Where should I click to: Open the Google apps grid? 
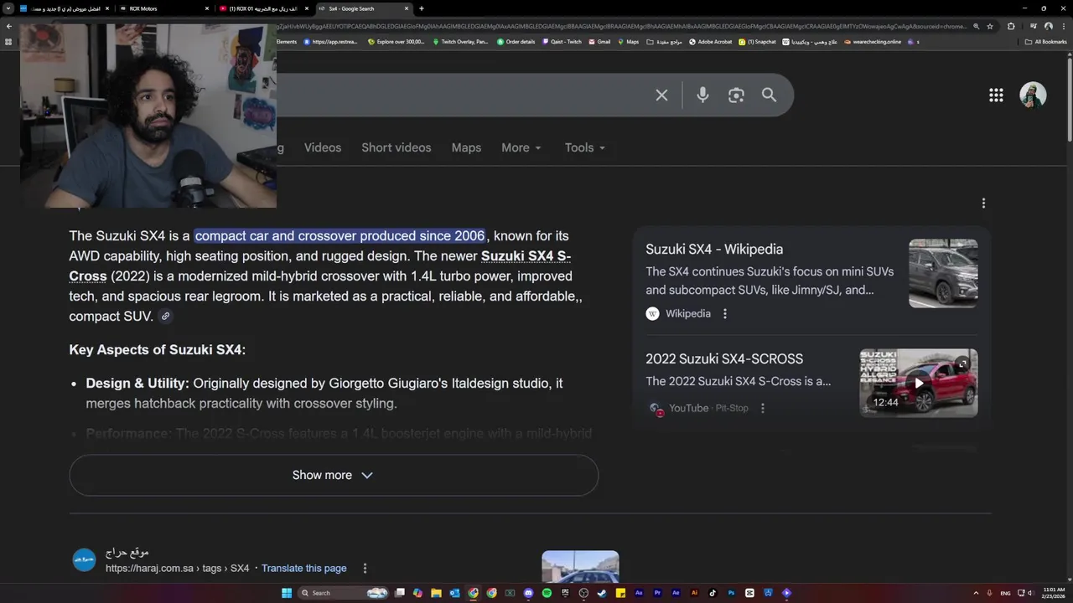pyautogui.click(x=996, y=95)
